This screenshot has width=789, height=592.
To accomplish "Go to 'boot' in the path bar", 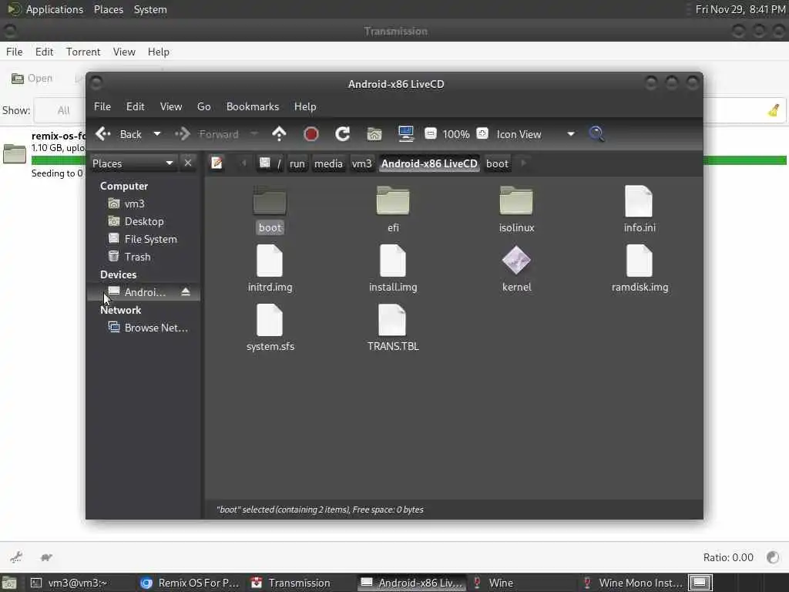I will (x=497, y=163).
